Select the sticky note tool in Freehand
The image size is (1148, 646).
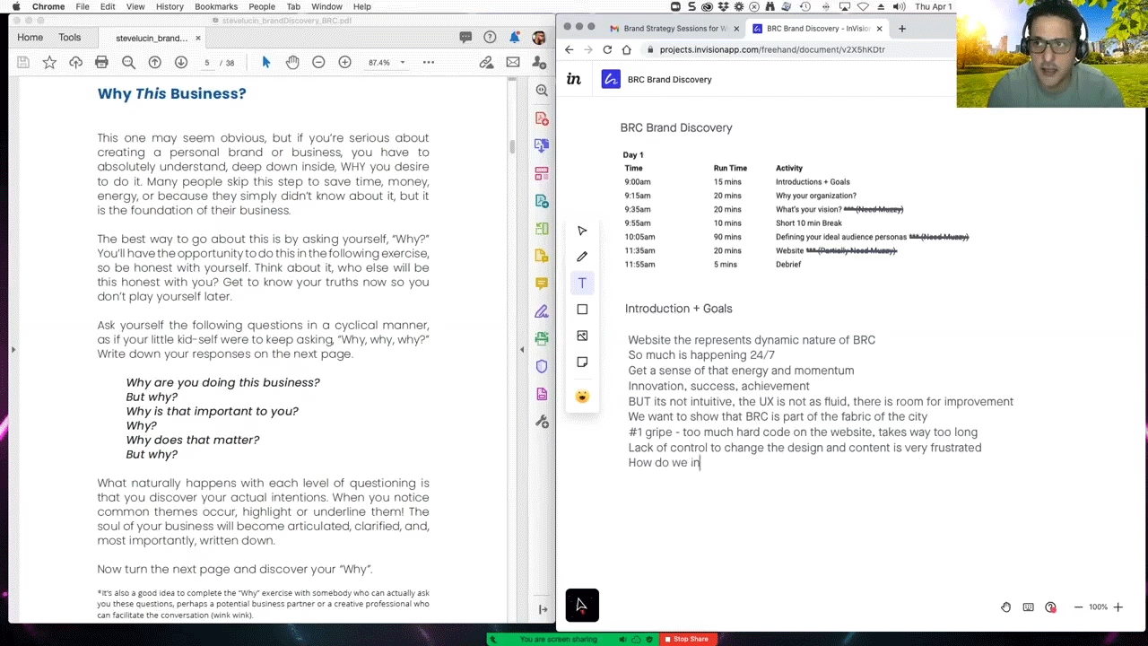582,362
